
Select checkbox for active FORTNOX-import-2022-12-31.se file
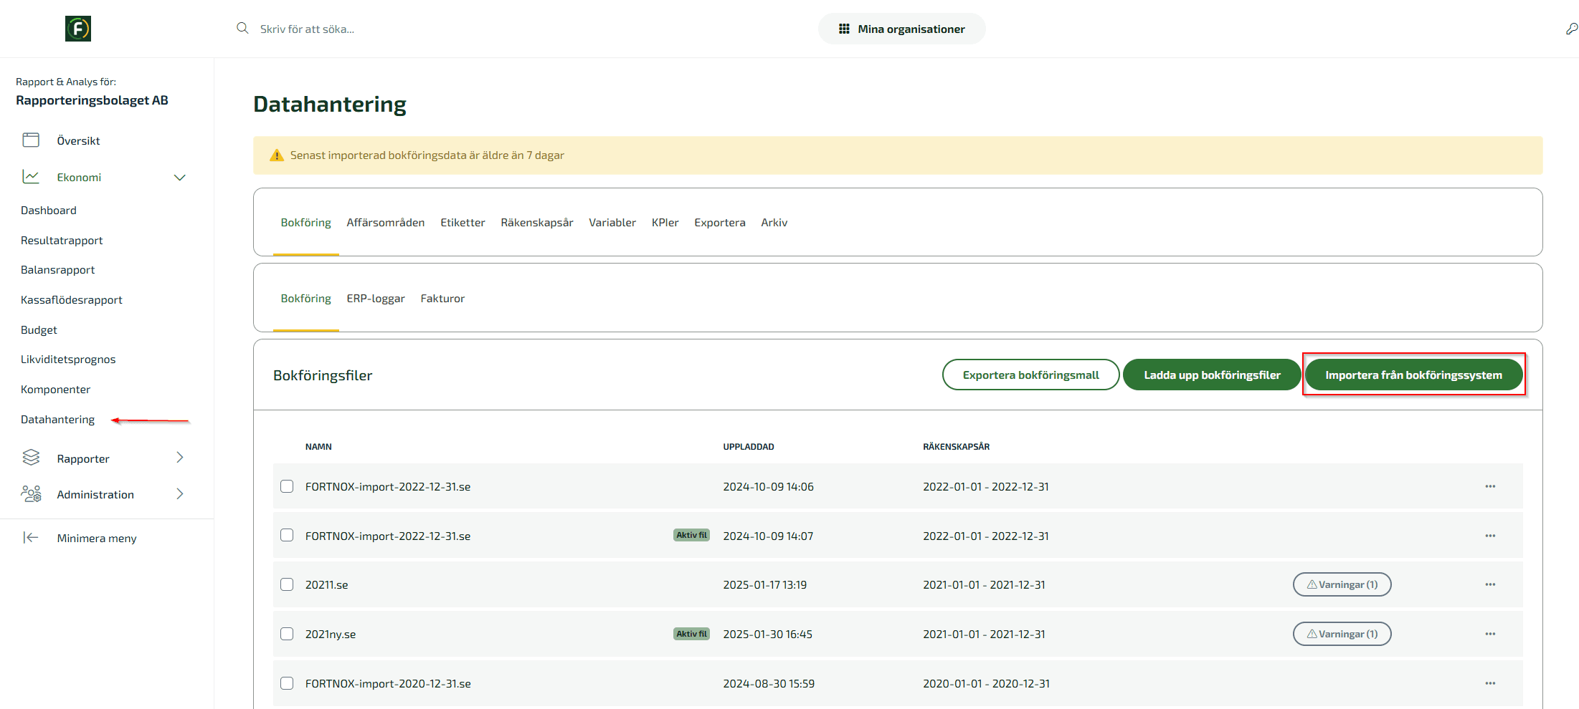[287, 535]
